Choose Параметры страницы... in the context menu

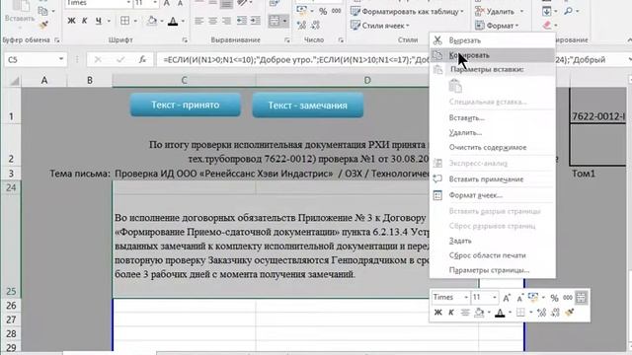click(493, 270)
